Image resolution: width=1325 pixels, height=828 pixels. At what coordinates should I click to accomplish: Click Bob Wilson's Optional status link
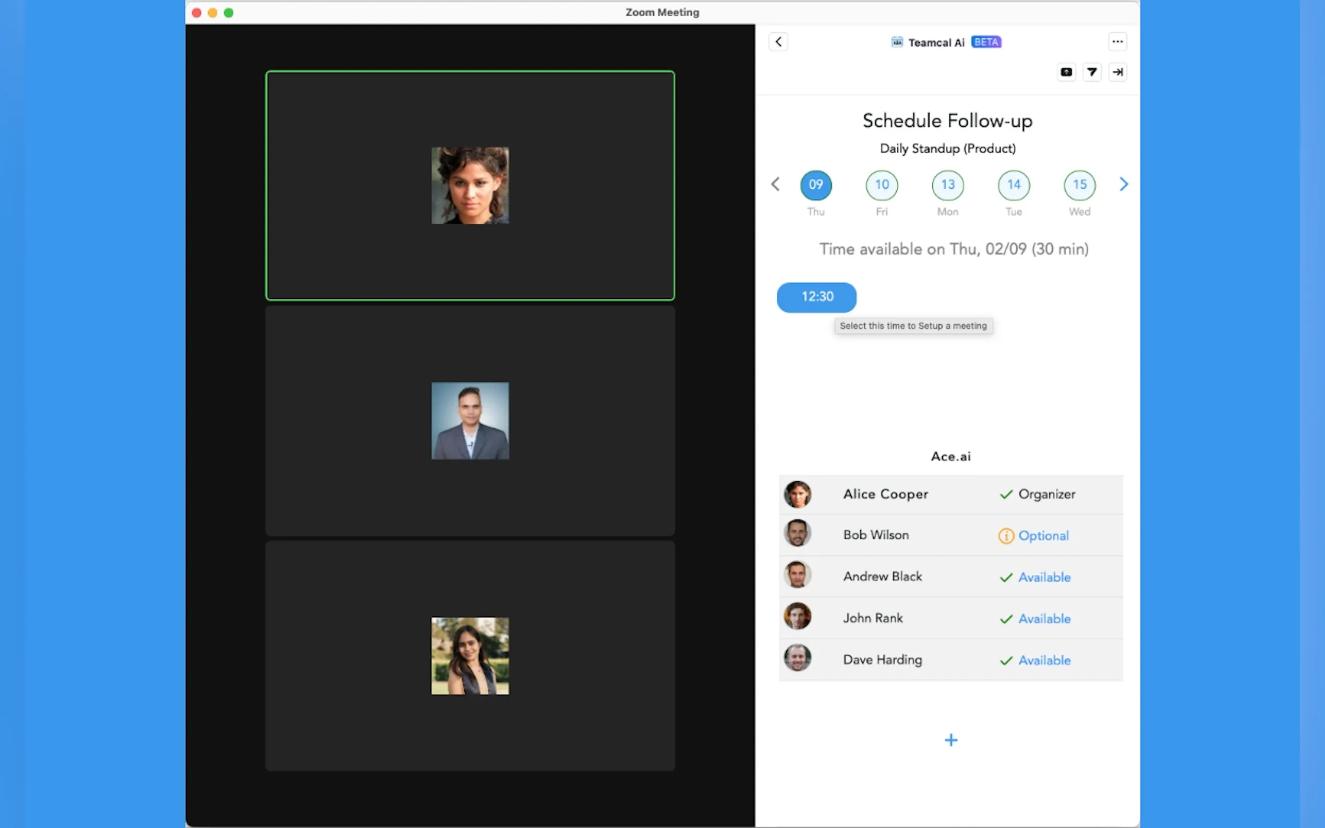(1043, 535)
